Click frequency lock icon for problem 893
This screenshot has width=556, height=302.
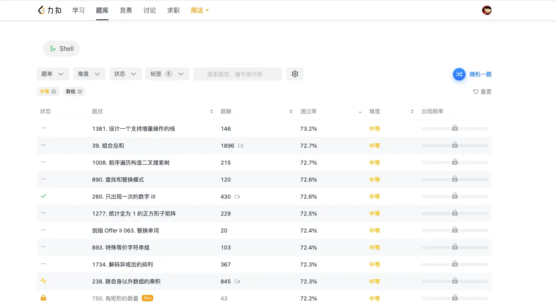455,247
